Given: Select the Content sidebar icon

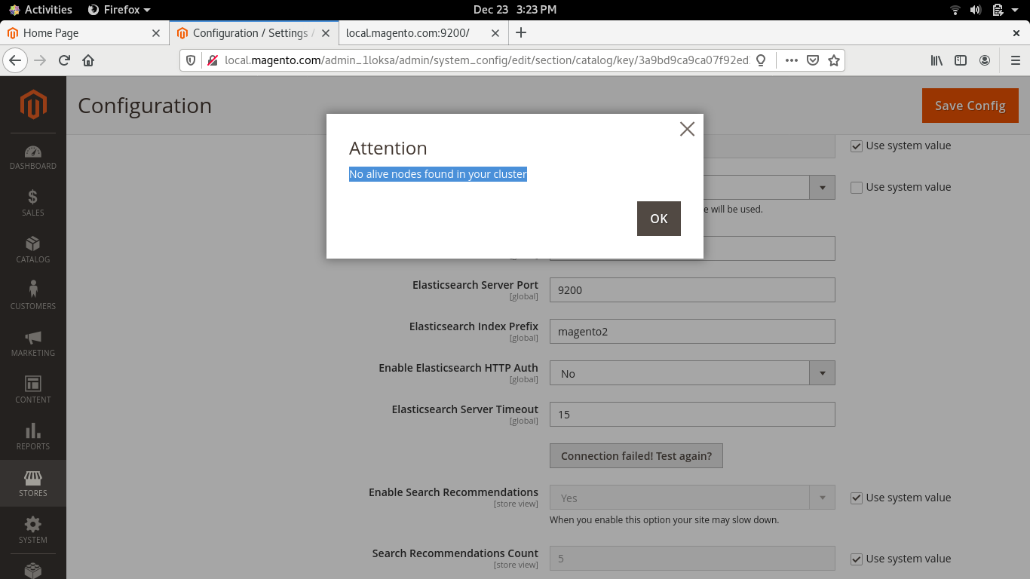Looking at the screenshot, I should tap(32, 390).
